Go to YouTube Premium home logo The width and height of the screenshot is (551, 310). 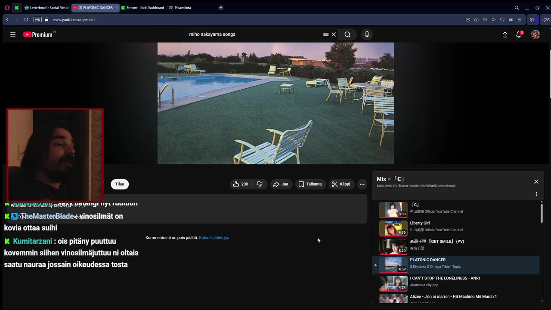38,34
